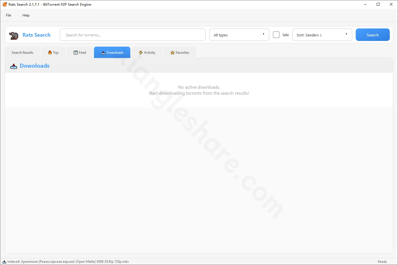The width and height of the screenshot is (398, 265).
Task: Click 'Start downloading torrents' hint text
Action: click(199, 93)
